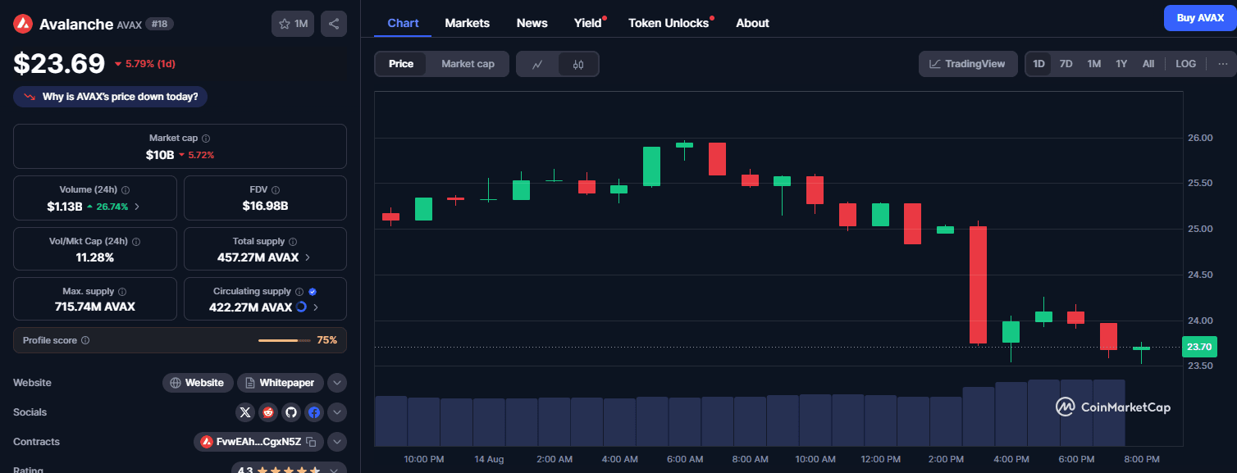Expand Circulating supply details chevron

point(316,307)
